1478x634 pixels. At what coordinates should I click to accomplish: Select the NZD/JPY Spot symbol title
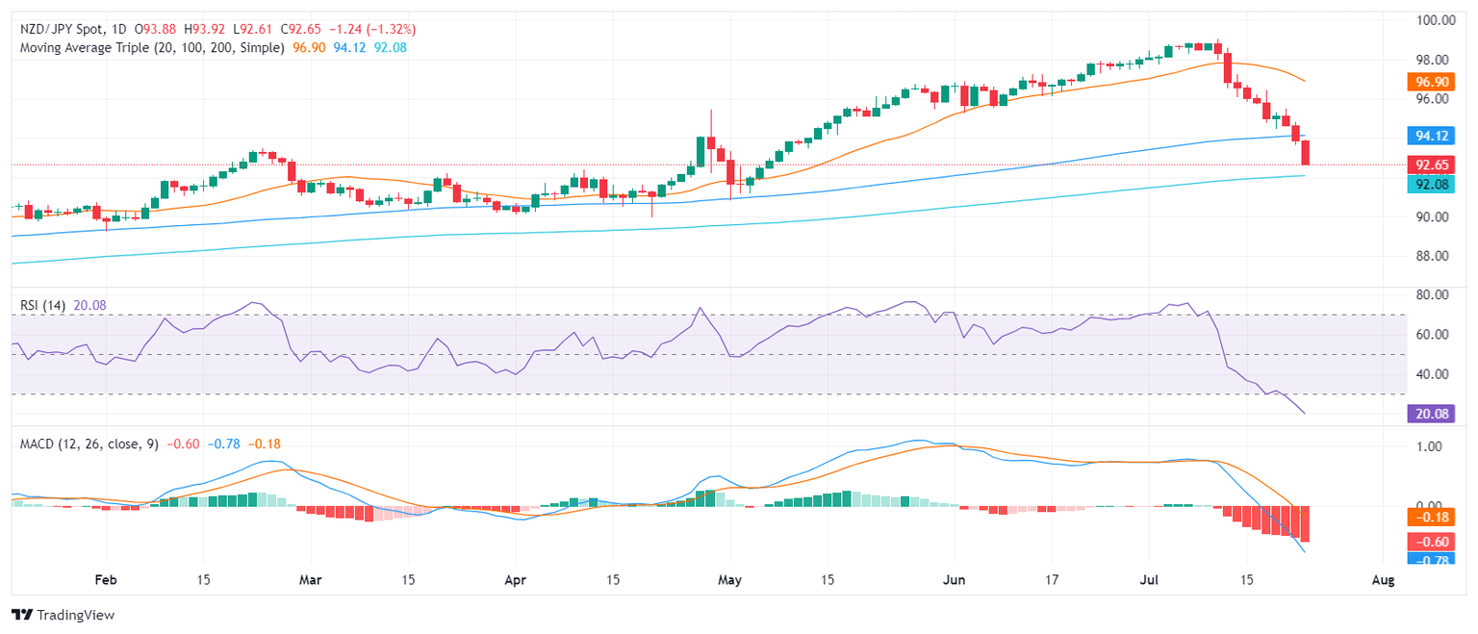pos(64,29)
